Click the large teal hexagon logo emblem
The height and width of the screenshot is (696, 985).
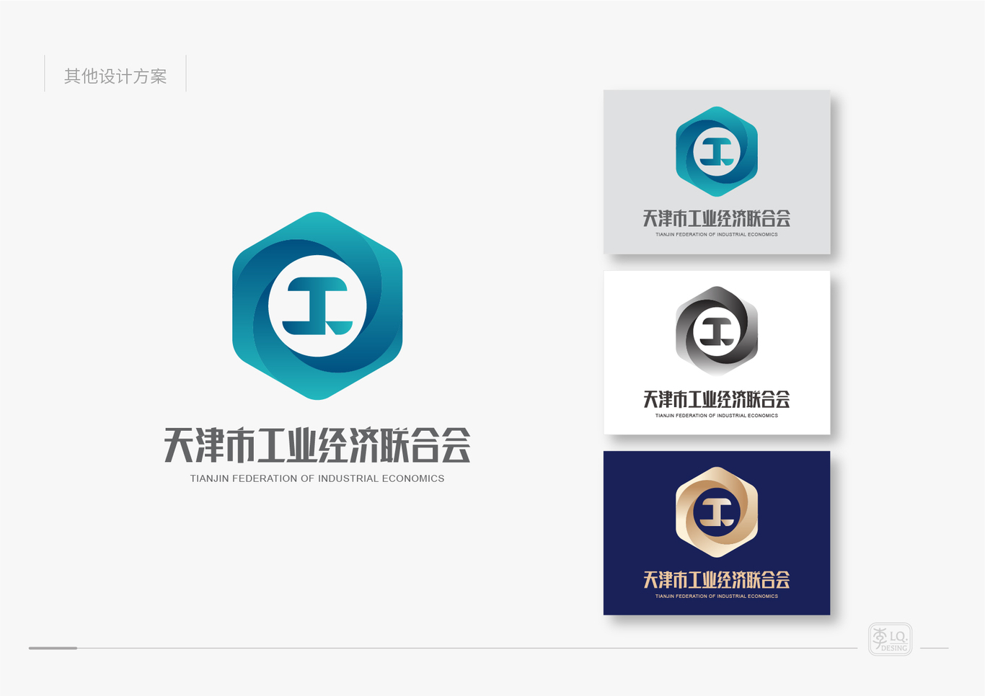coord(317,305)
